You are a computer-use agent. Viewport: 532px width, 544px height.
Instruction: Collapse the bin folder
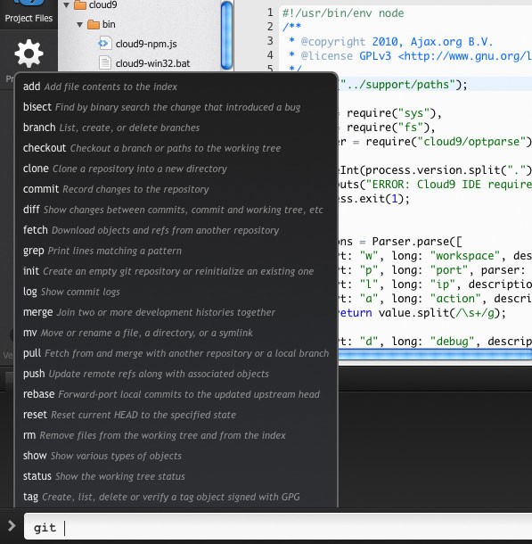tap(79, 25)
